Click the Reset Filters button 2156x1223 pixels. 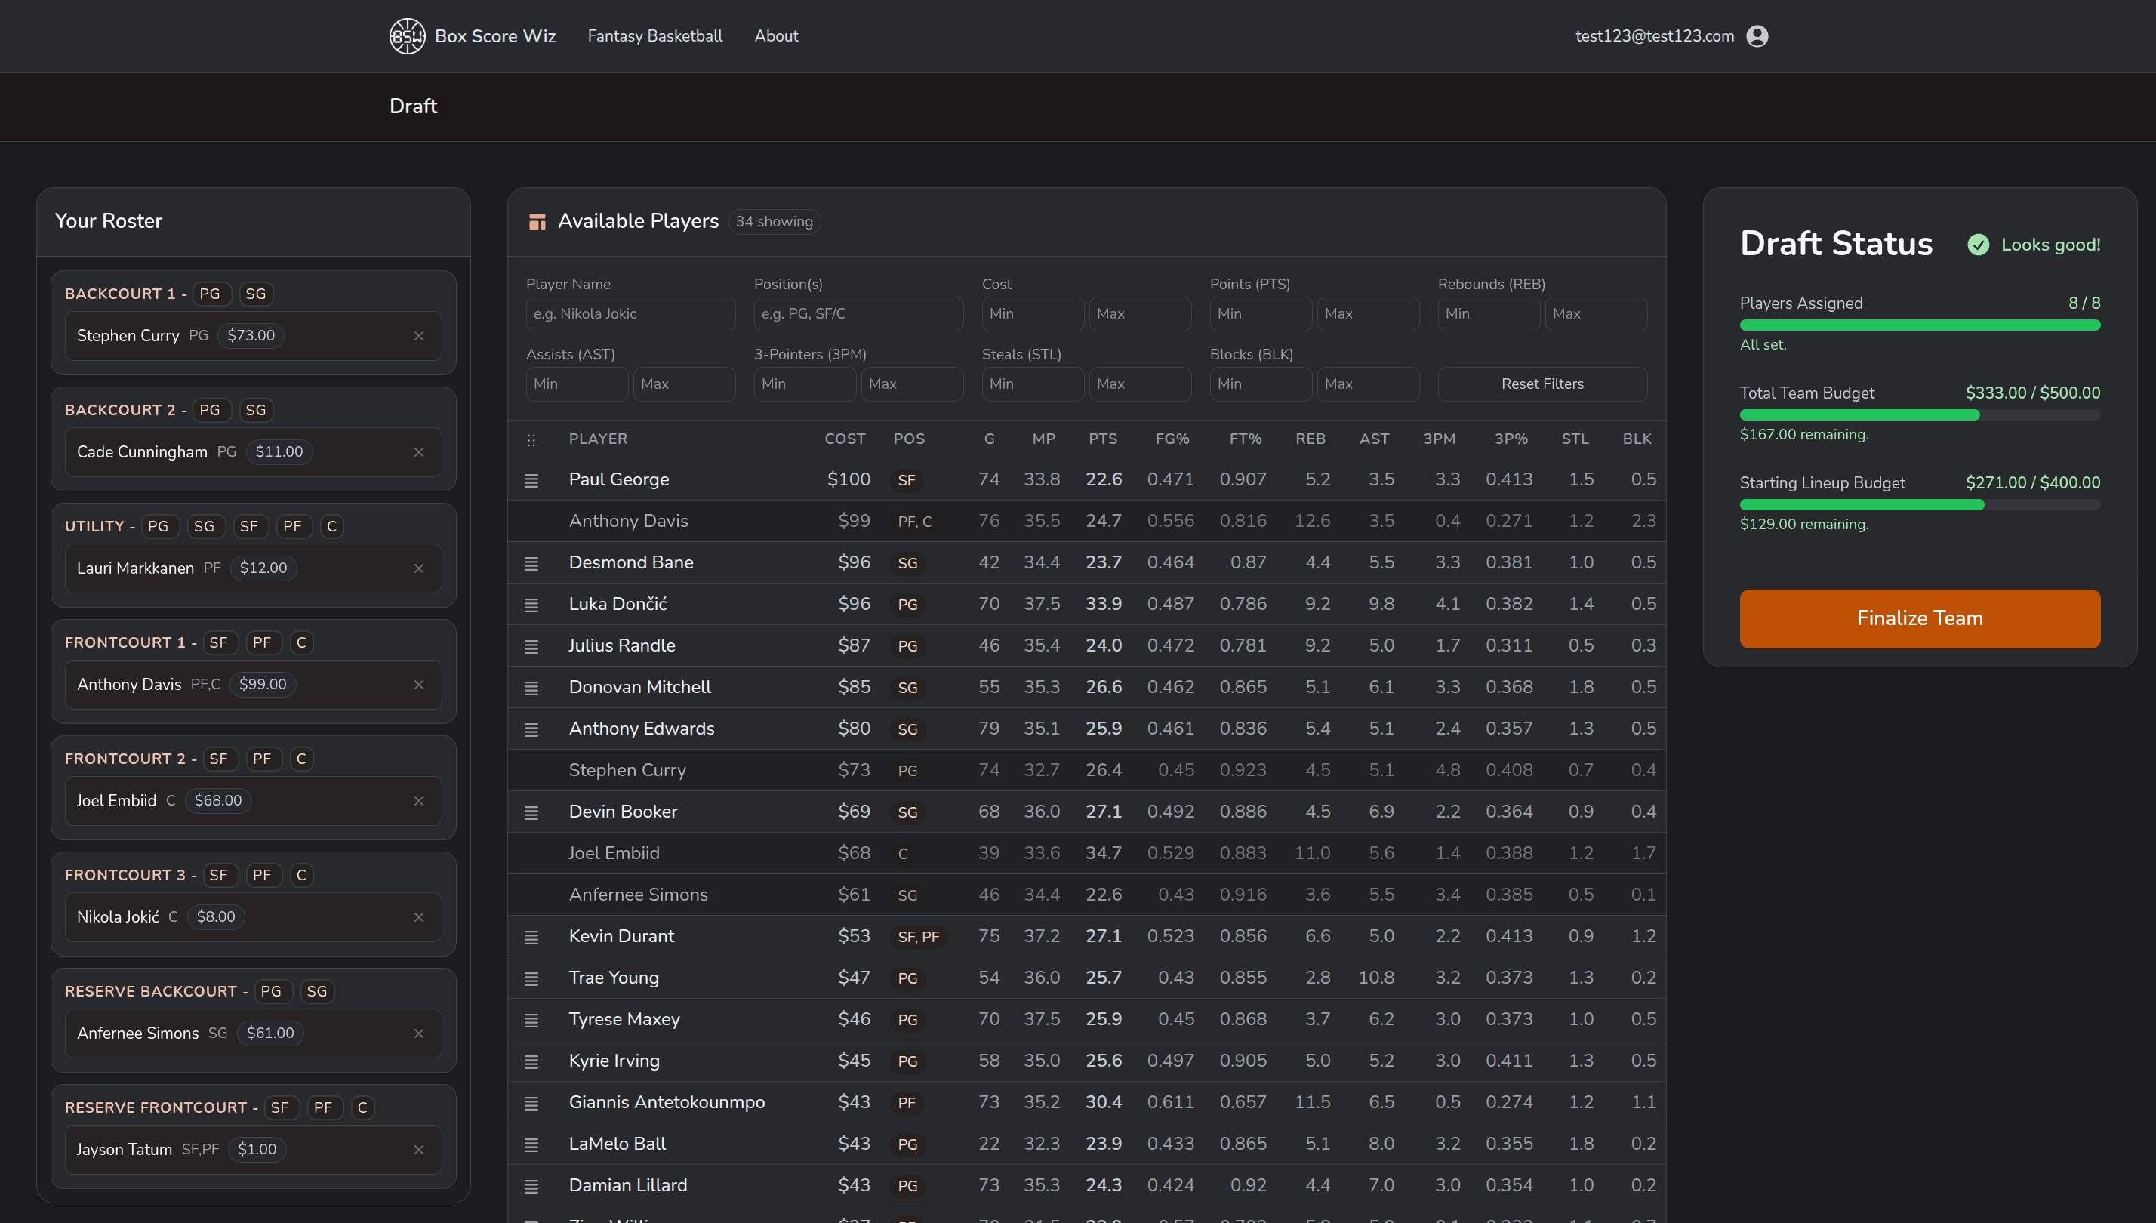(1542, 383)
